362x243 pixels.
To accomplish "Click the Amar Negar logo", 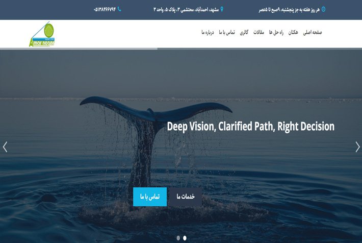I will tap(42, 34).
